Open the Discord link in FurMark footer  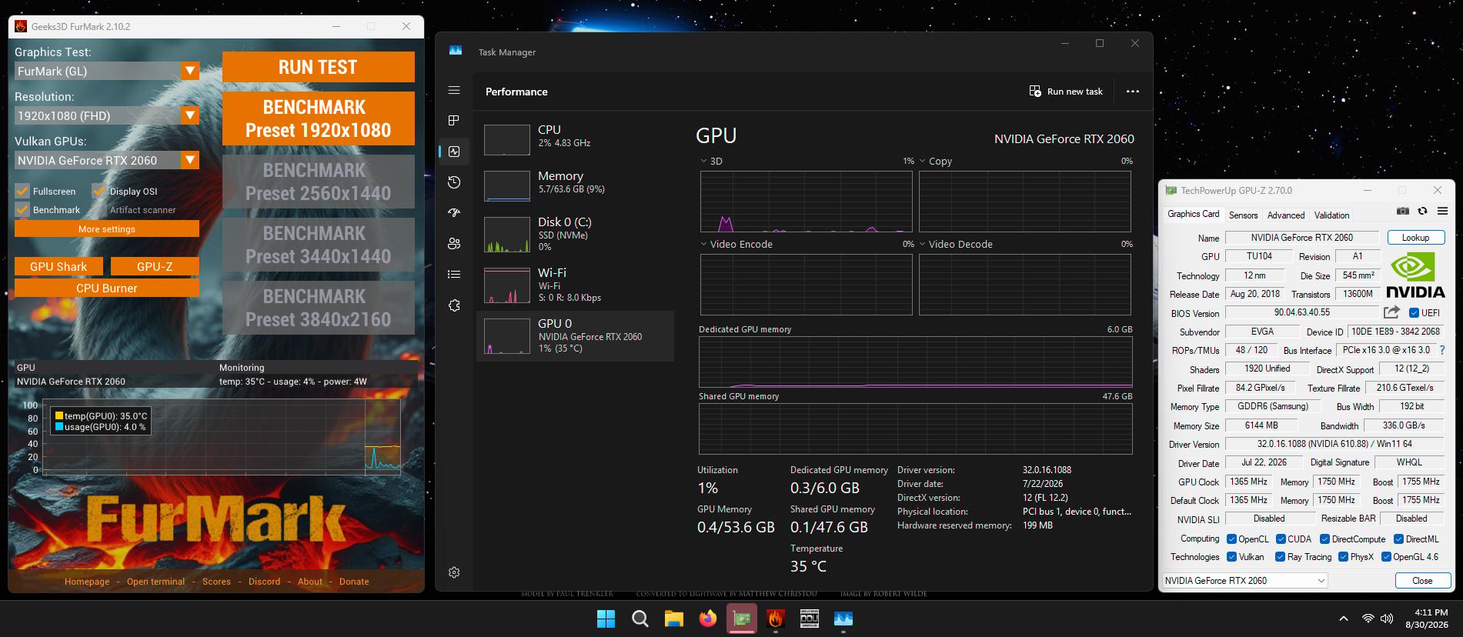coord(264,582)
